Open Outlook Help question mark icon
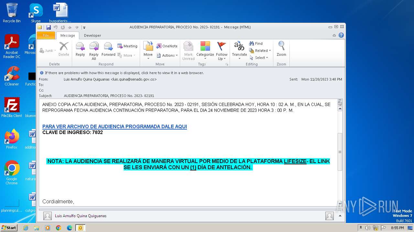The width and height of the screenshot is (414, 232). (341, 35)
